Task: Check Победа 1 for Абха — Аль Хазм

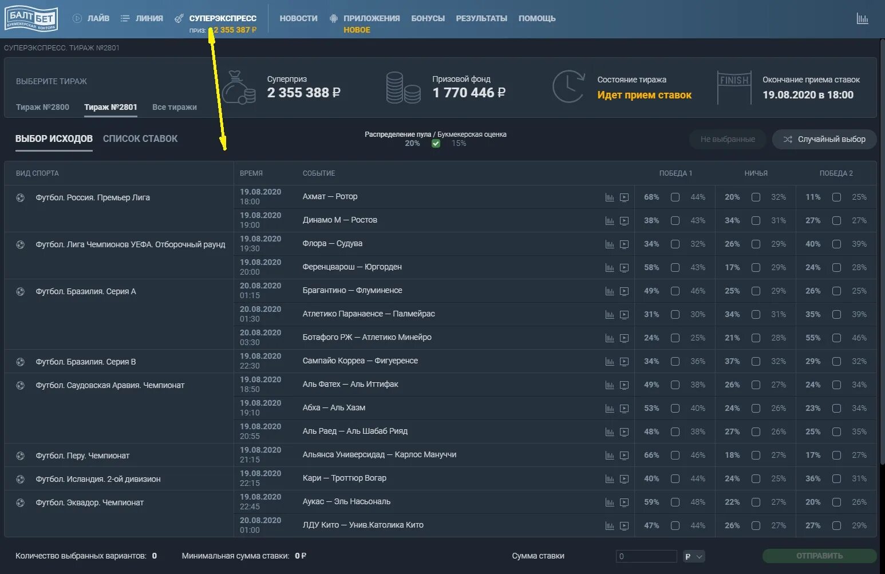Action: [675, 409]
